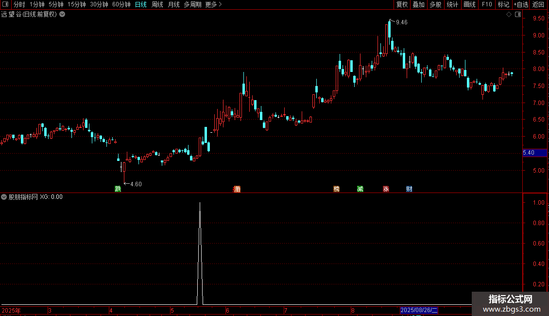Expand the 远望谷 chart title dropdown arrow
Viewport: 549px width, 316px height.
[62, 15]
